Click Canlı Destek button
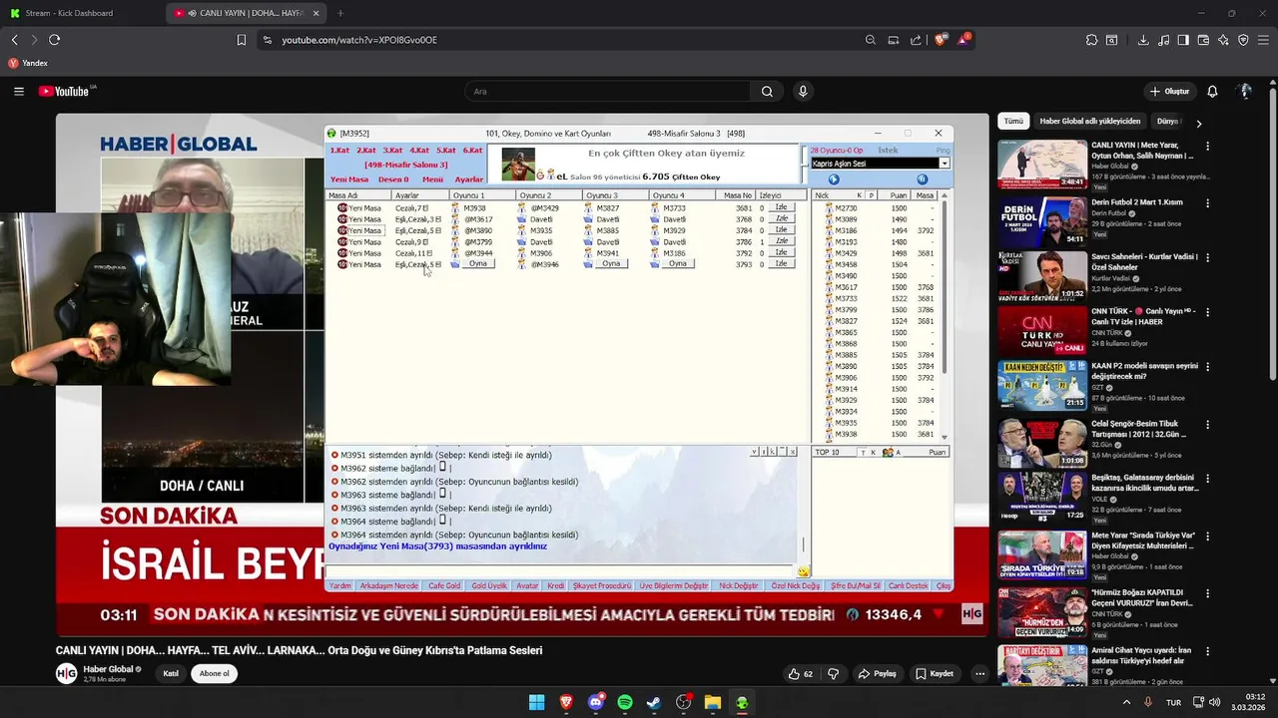 909,586
